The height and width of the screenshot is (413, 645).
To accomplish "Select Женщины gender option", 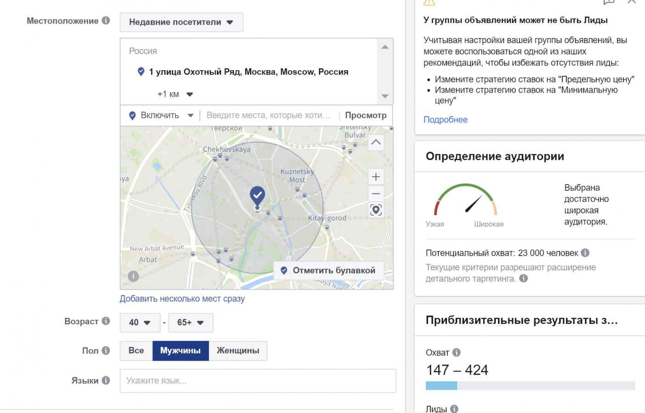I will [x=238, y=351].
